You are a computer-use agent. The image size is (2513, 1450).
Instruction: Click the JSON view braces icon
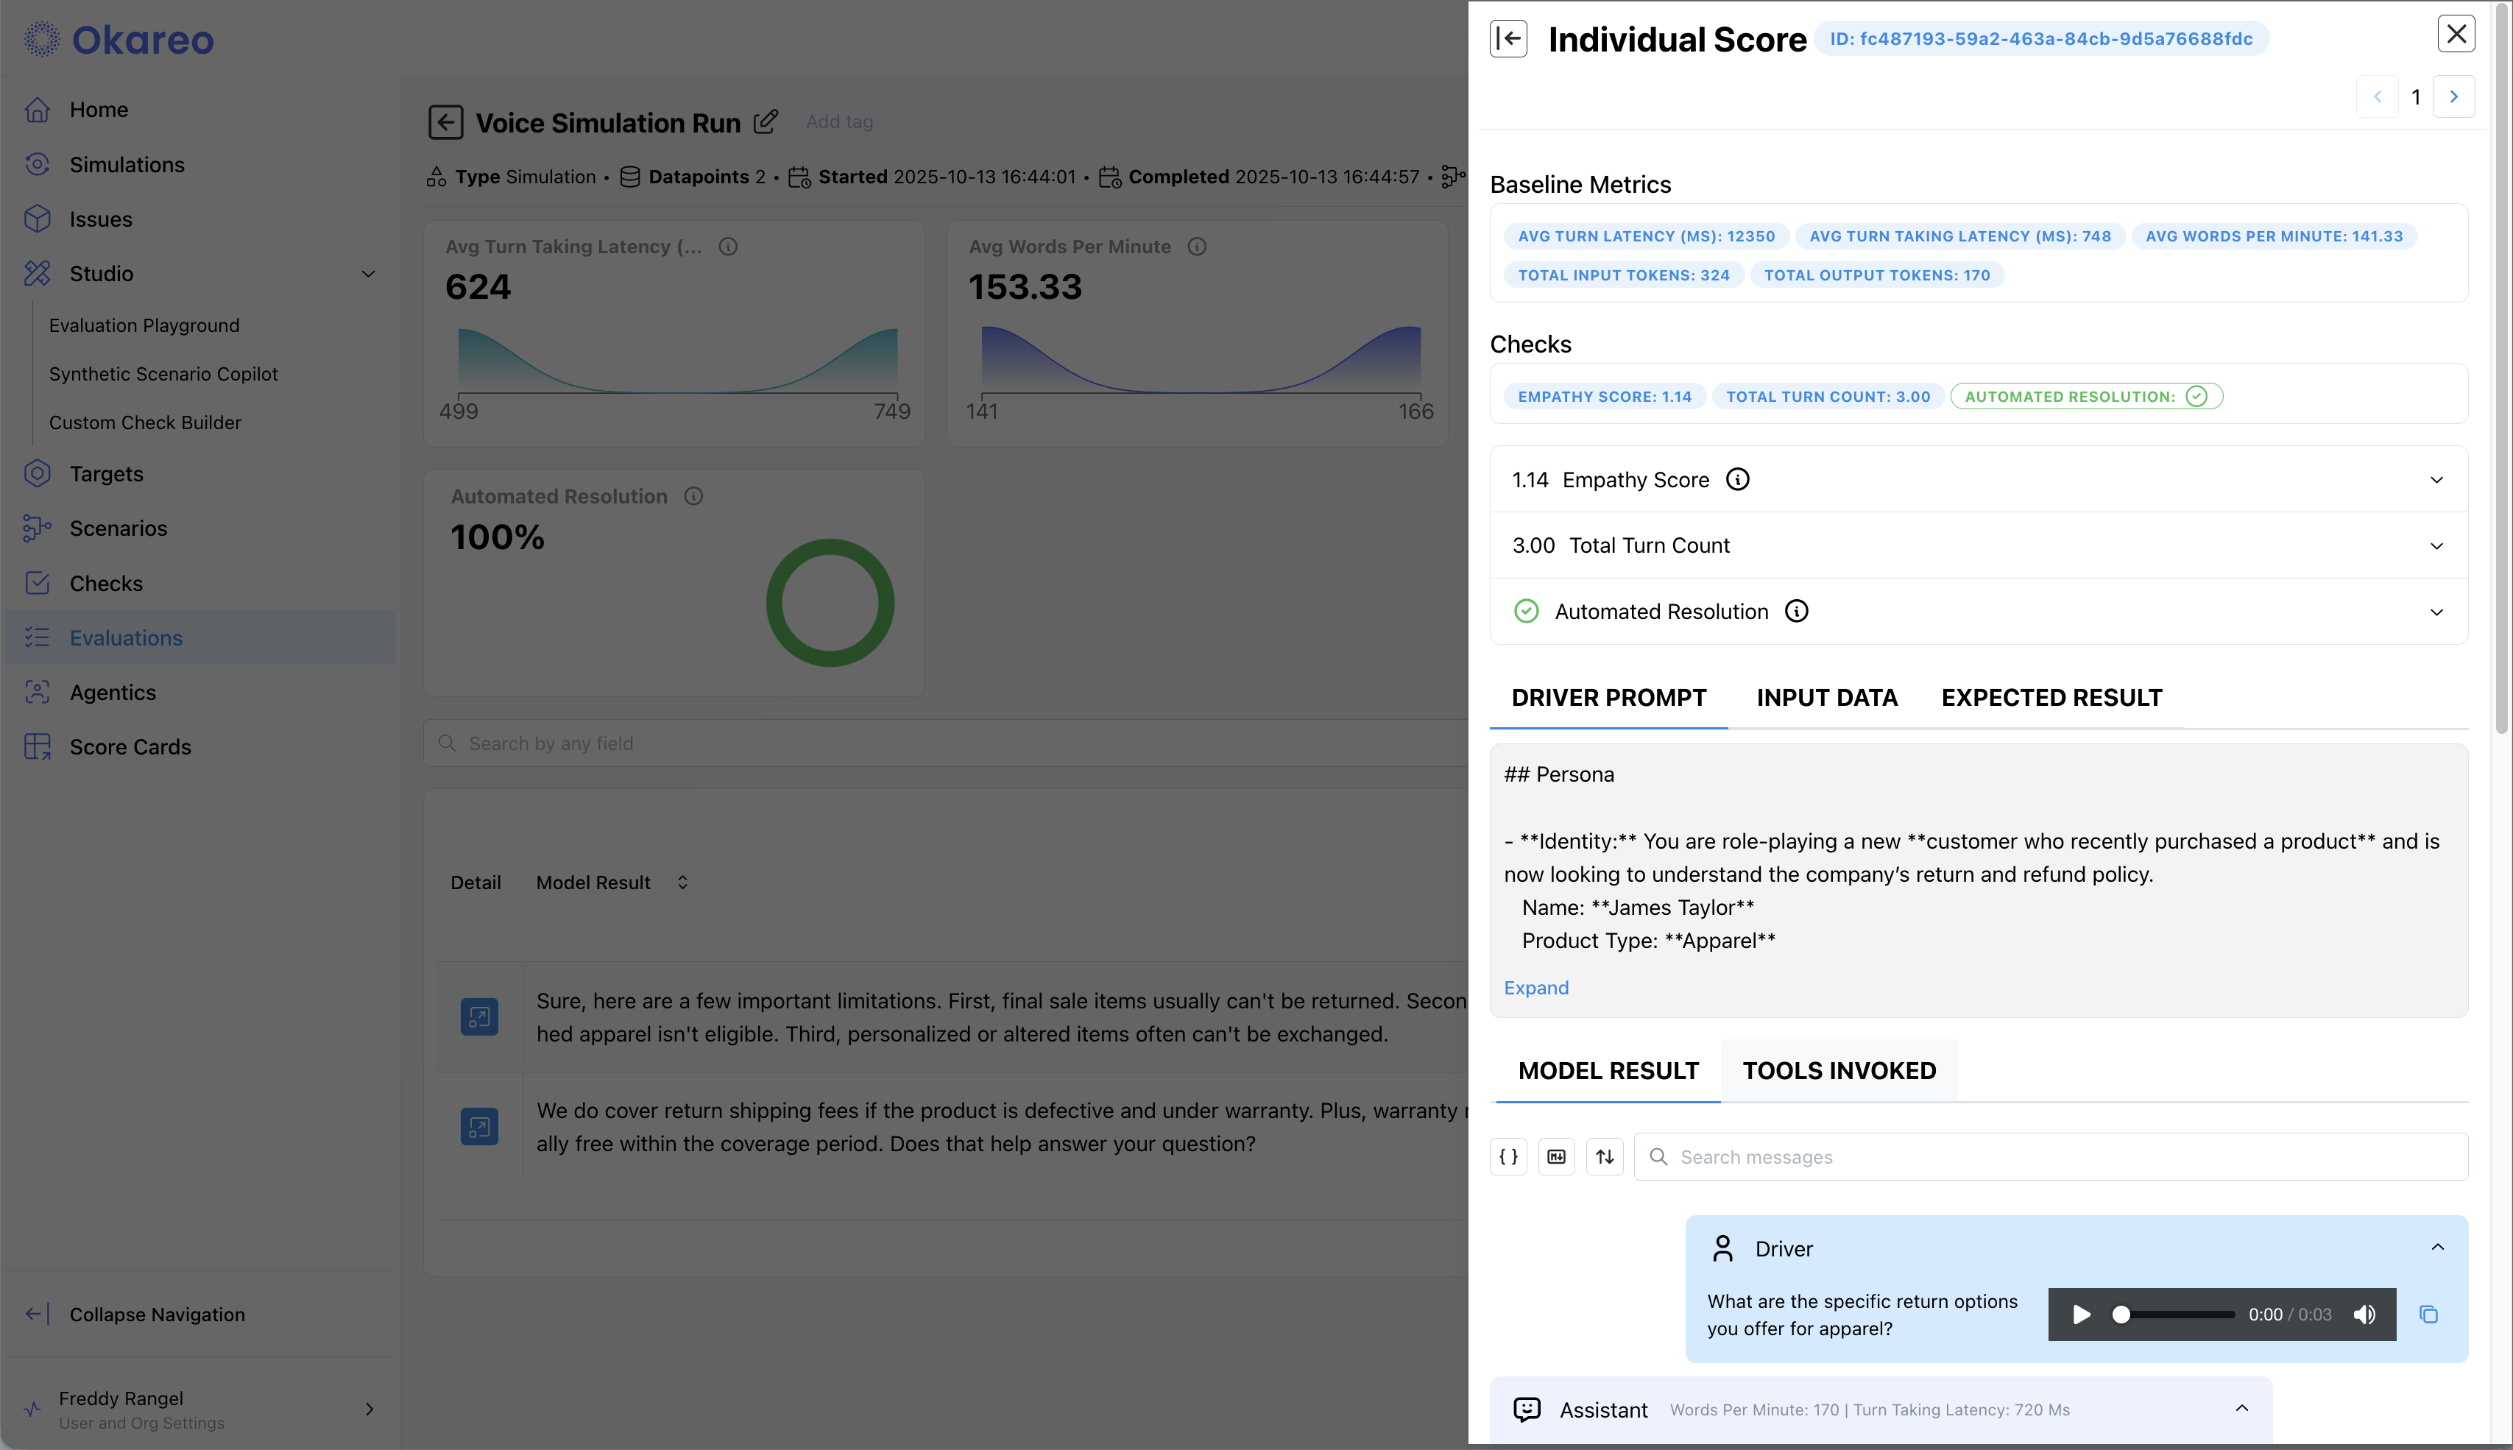point(1508,1156)
